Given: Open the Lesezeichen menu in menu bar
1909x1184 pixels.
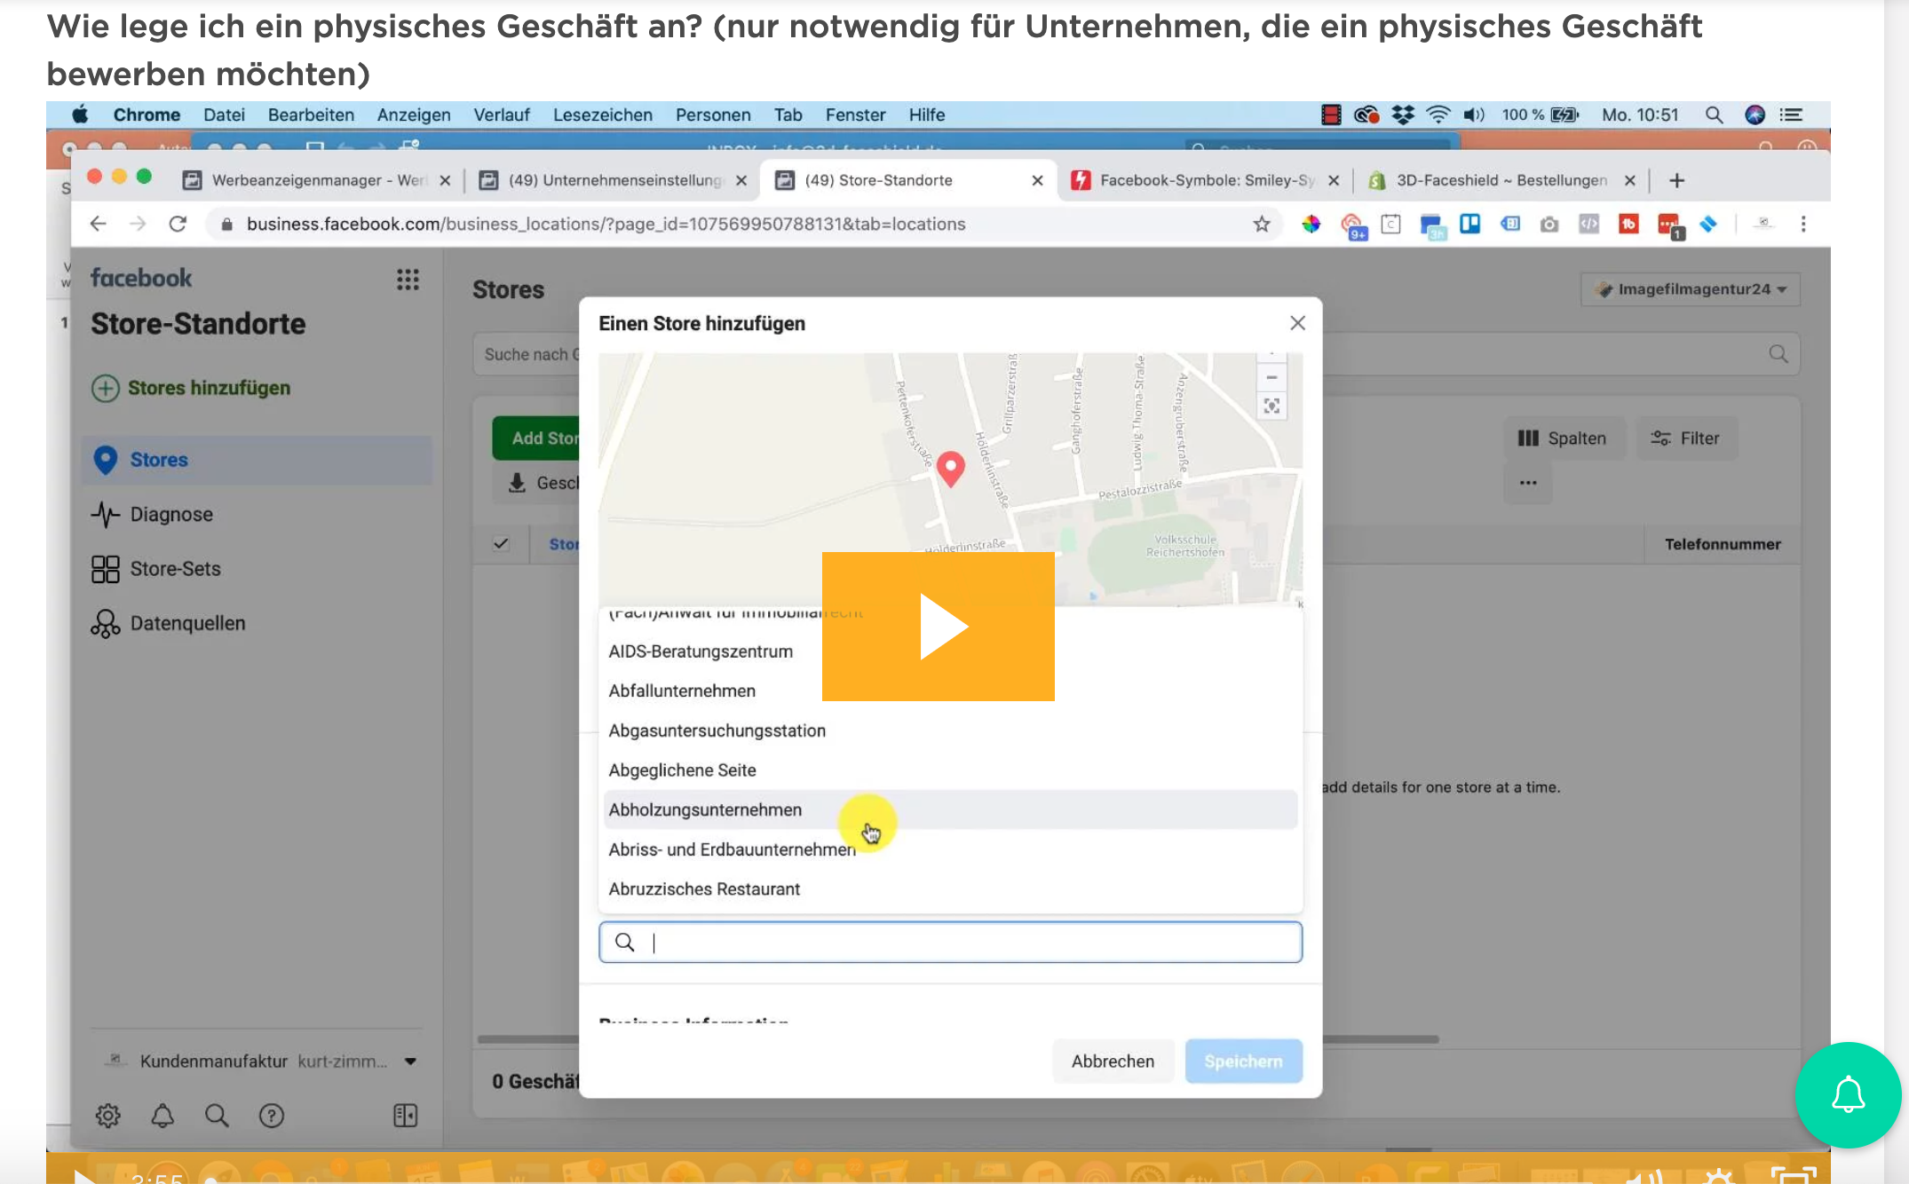Looking at the screenshot, I should [602, 115].
